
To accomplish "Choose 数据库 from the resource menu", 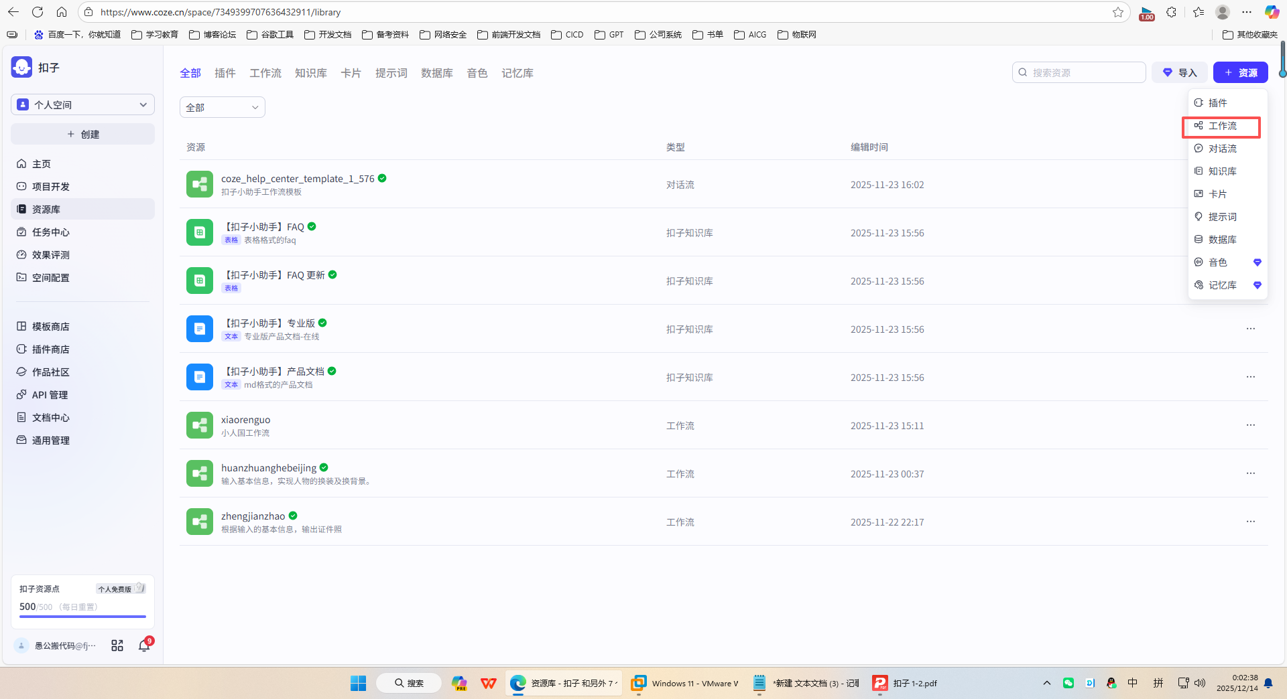I will pyautogui.click(x=1227, y=240).
